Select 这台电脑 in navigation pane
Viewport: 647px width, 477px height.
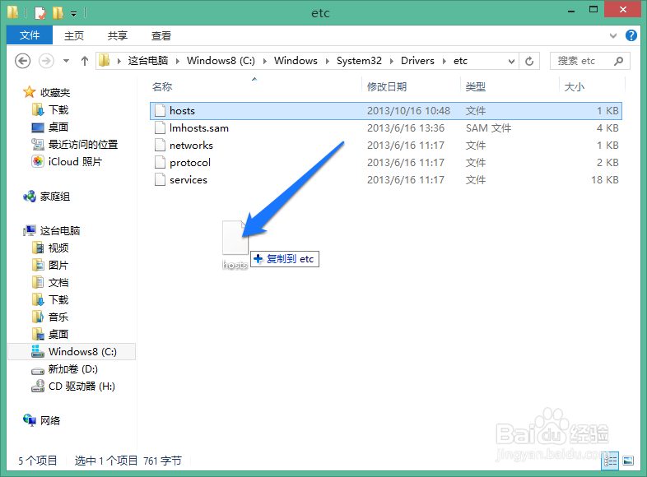tap(60, 230)
